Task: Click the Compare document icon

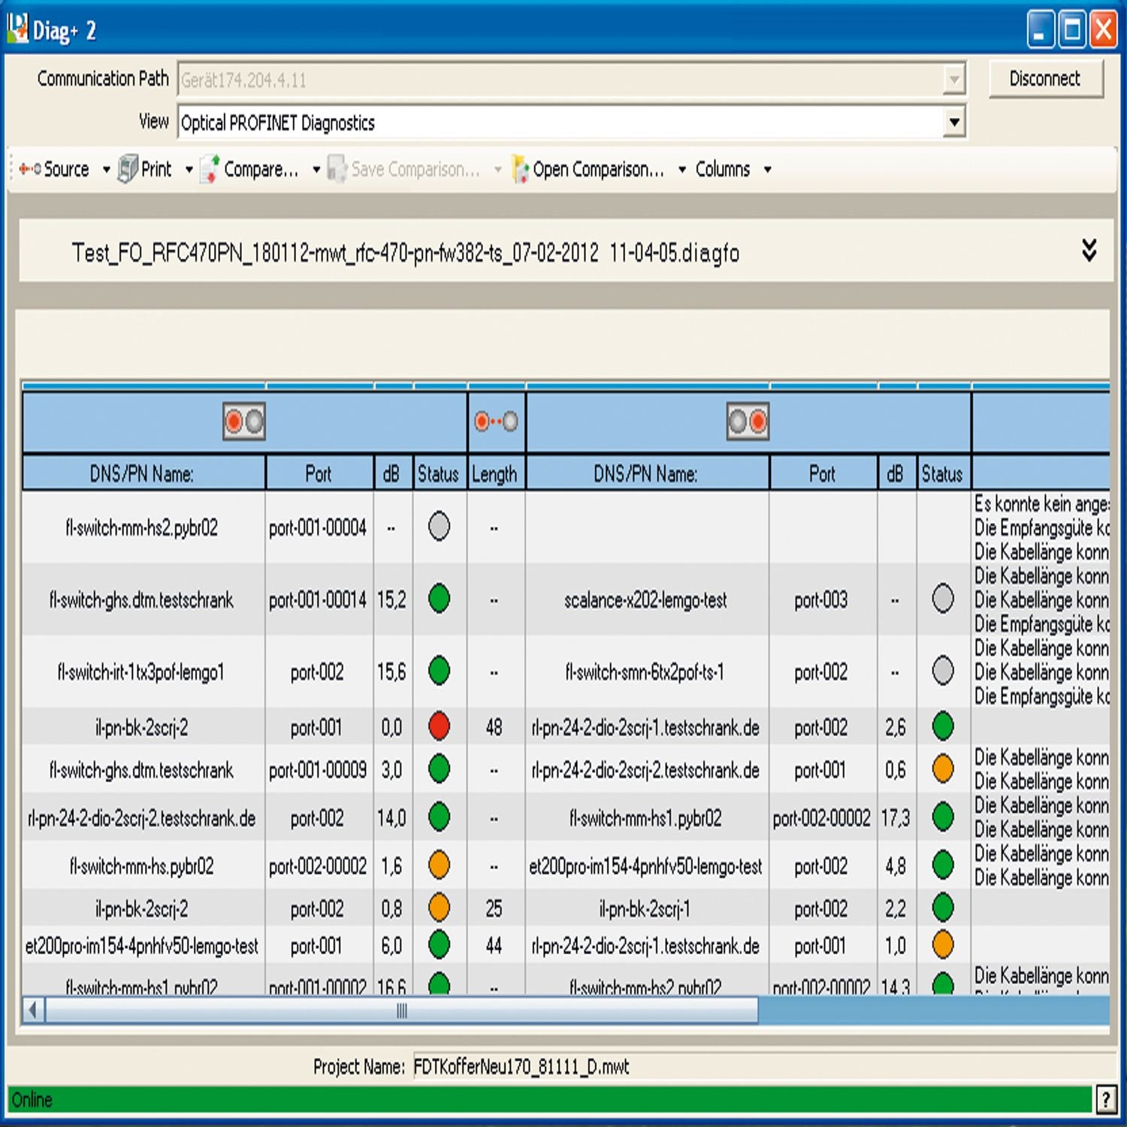Action: click(x=210, y=169)
